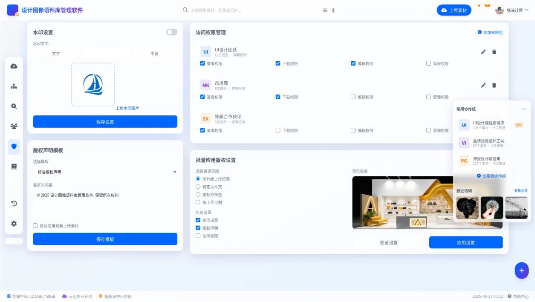Open the team members sidebar icon
535x302 pixels.
tap(14, 127)
